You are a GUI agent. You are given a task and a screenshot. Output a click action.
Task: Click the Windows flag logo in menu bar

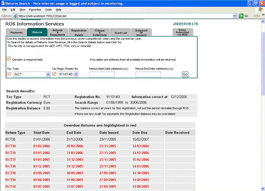[260, 10]
